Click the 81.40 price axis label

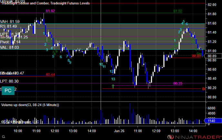[212, 32]
